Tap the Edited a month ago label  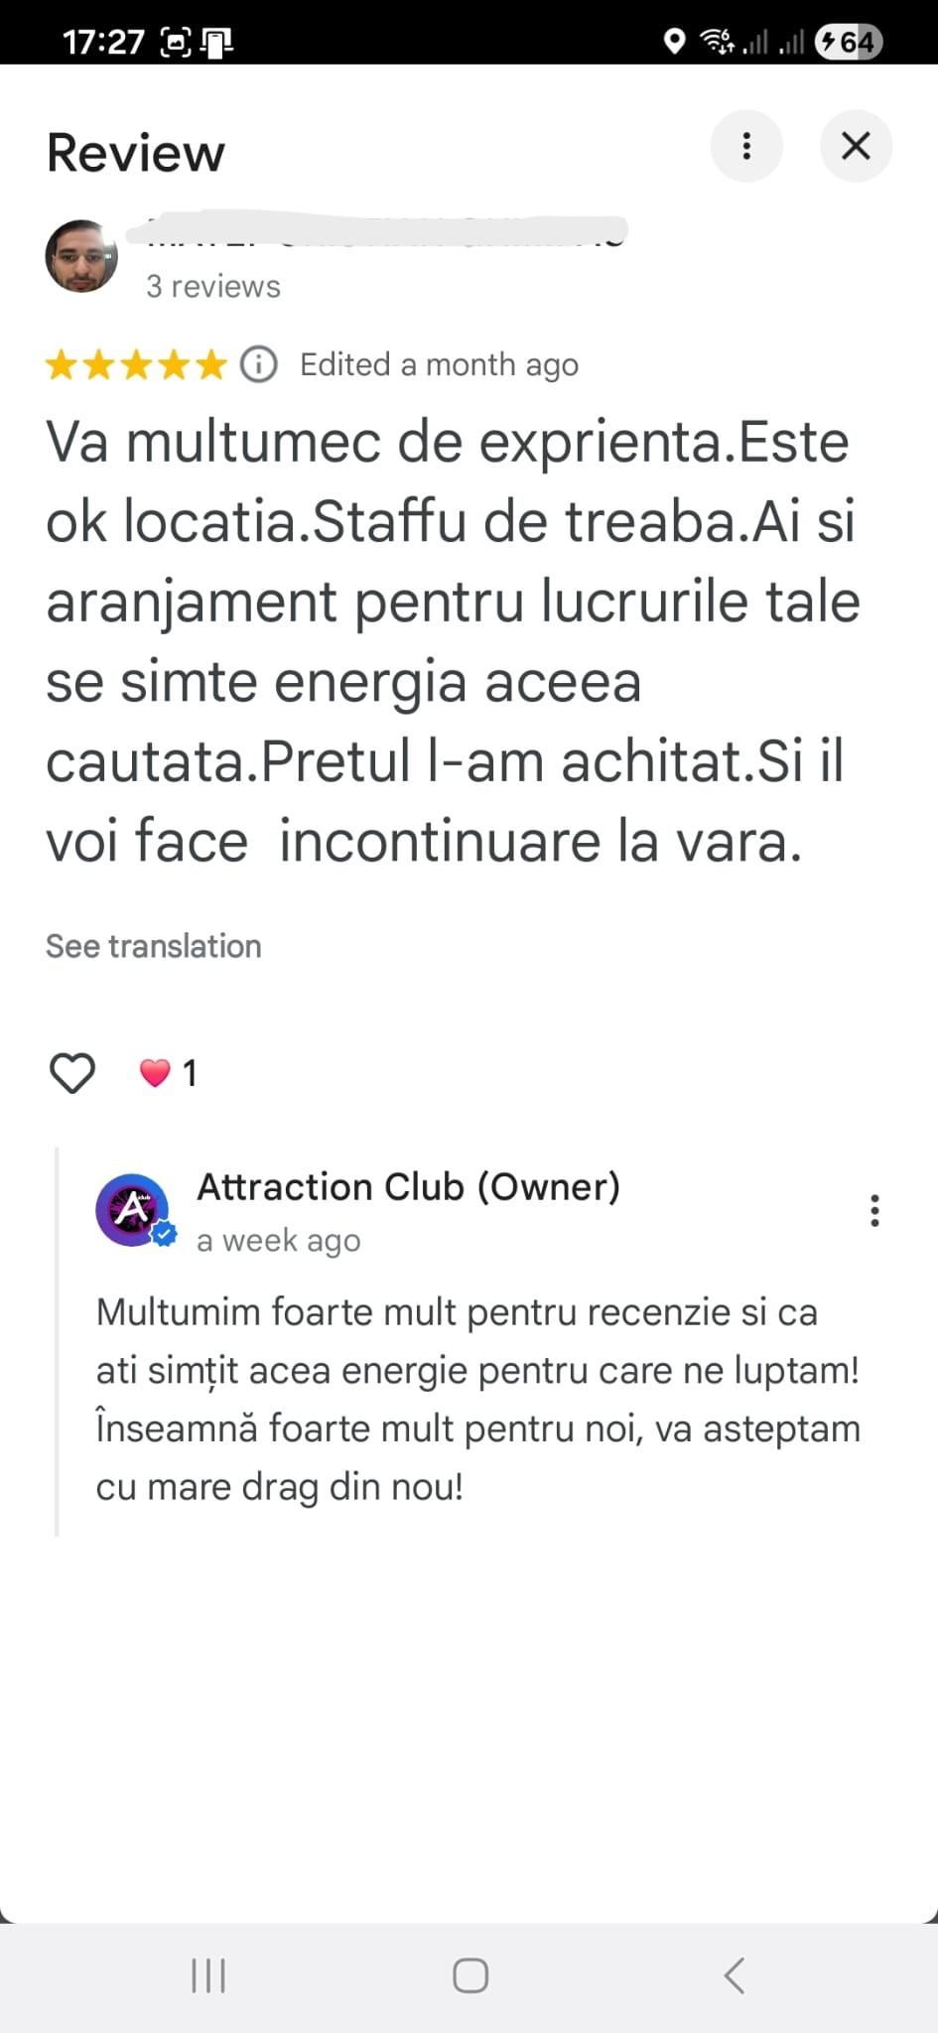(439, 364)
